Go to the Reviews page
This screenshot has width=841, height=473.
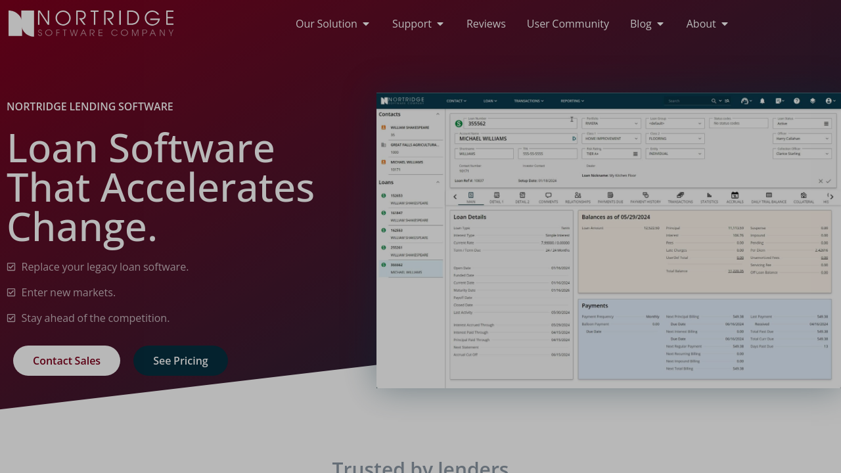pyautogui.click(x=486, y=24)
